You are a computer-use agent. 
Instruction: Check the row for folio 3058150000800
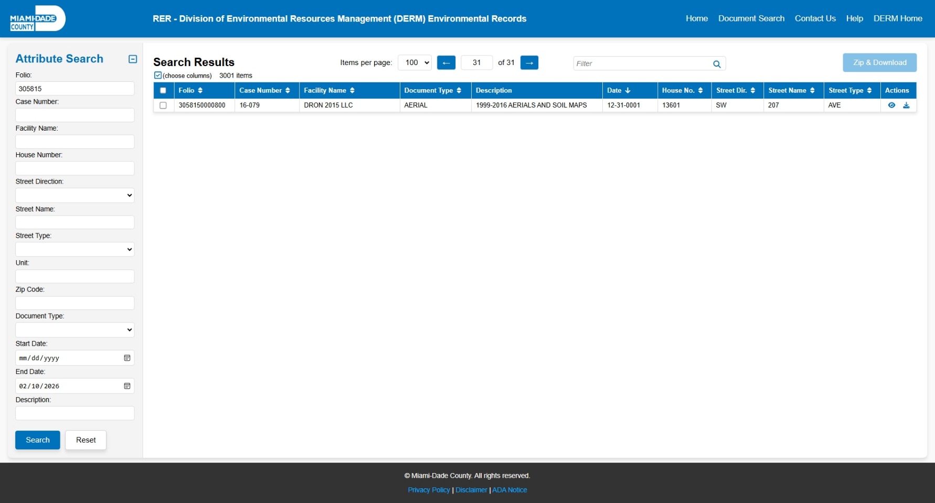[163, 105]
